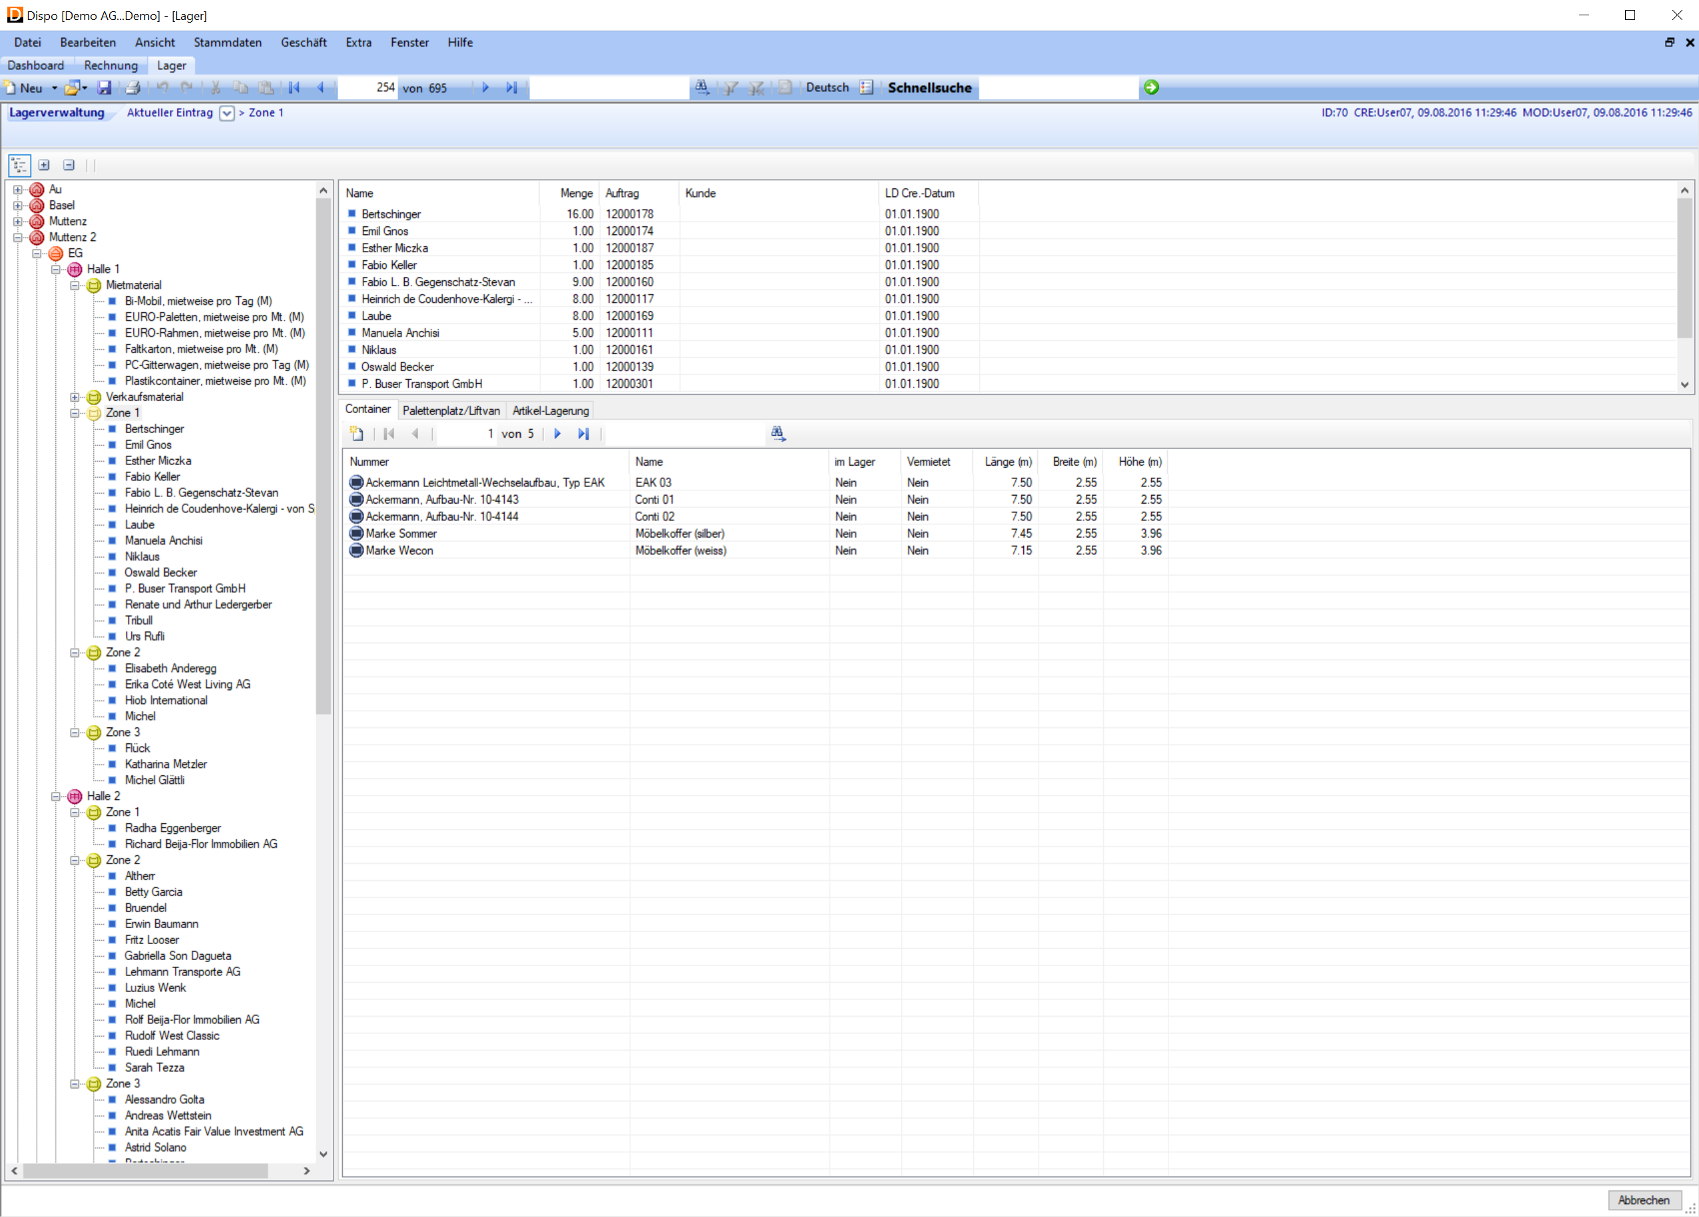
Task: Go to previous record in main toolbar
Action: point(321,88)
